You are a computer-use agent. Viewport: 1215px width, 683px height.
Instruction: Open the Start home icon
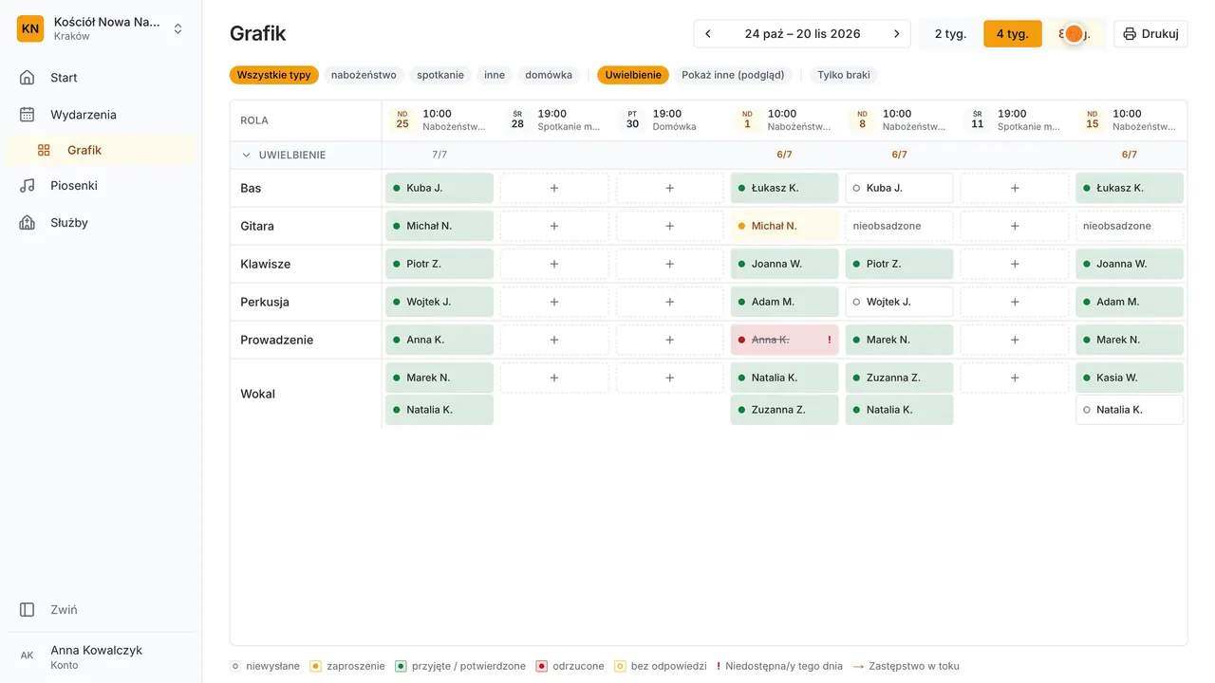pos(28,78)
